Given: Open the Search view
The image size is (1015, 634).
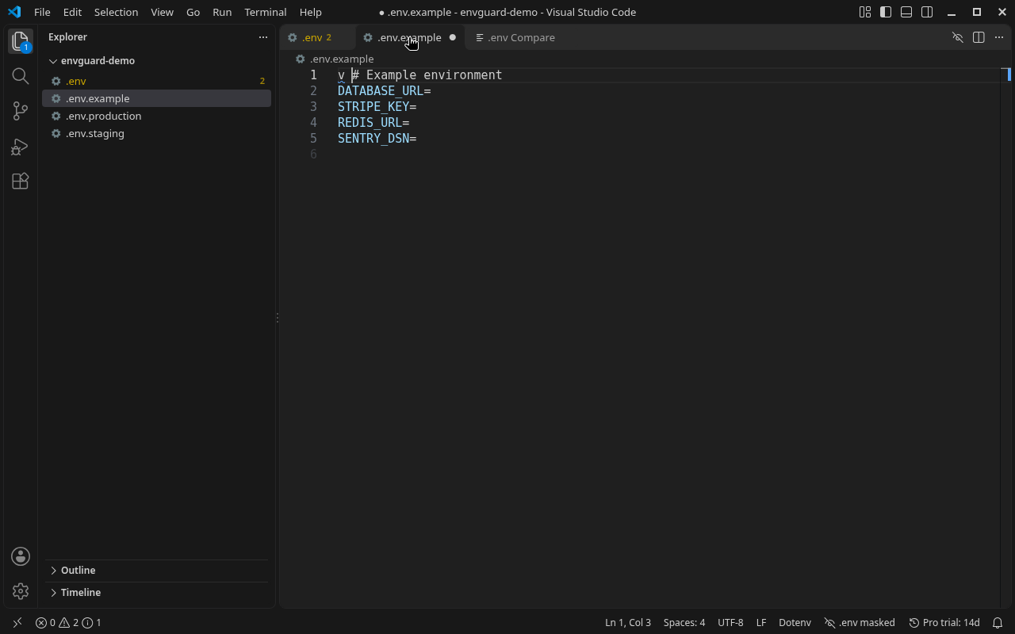Looking at the screenshot, I should [21, 76].
